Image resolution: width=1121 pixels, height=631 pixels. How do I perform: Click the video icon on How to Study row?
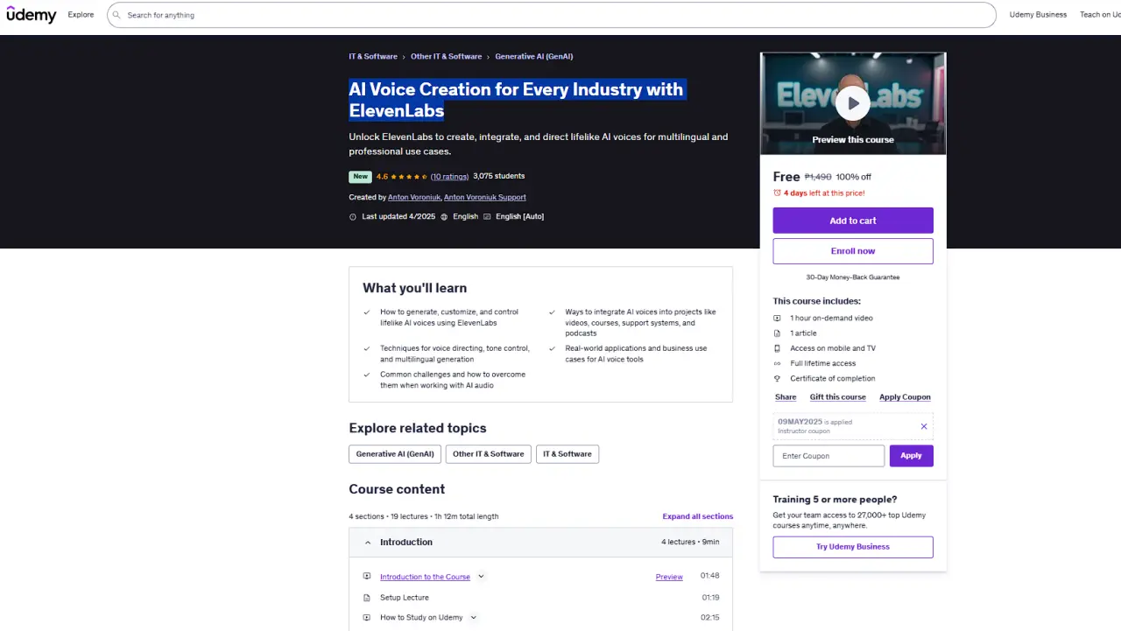[367, 618]
